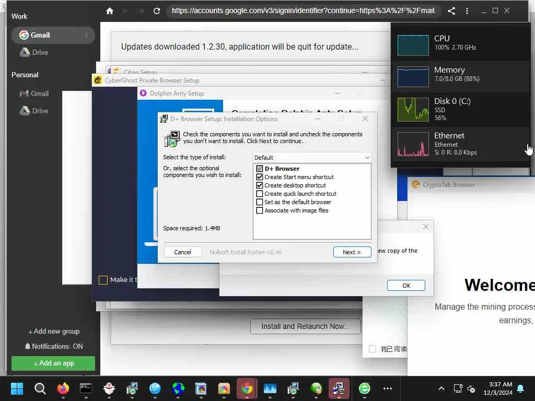Open Drive under the Work group

[x=34, y=53]
